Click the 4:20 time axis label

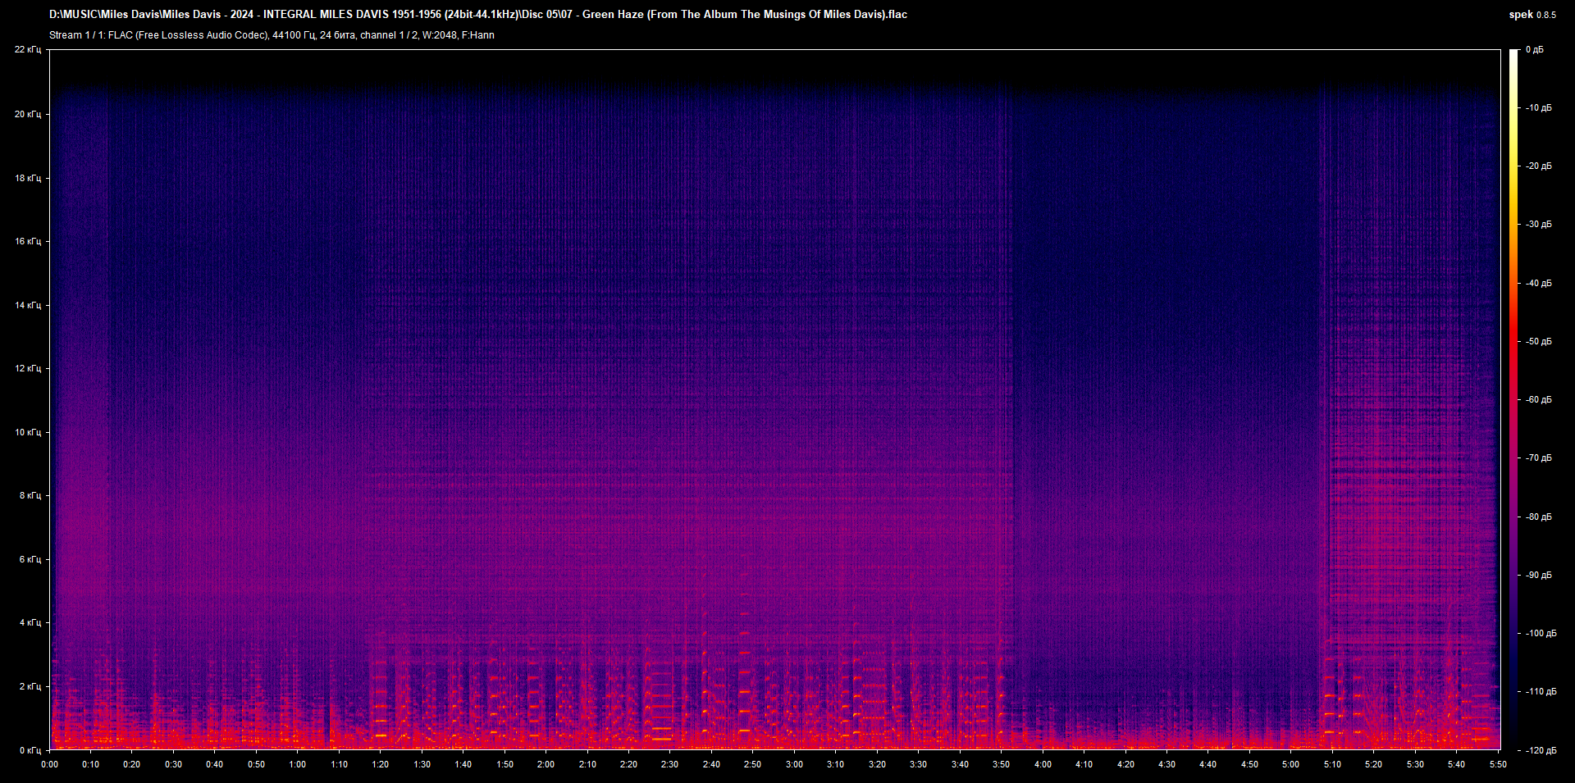[1125, 764]
